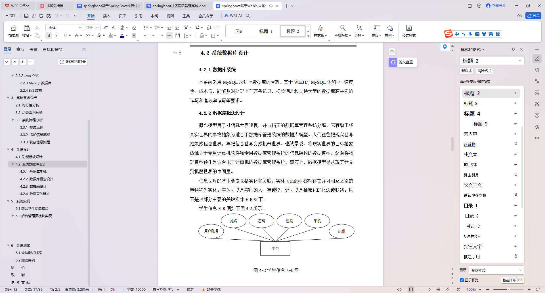This screenshot has height=293, width=545.
Task: Click the save icon in quick toolbar
Action: [26, 16]
